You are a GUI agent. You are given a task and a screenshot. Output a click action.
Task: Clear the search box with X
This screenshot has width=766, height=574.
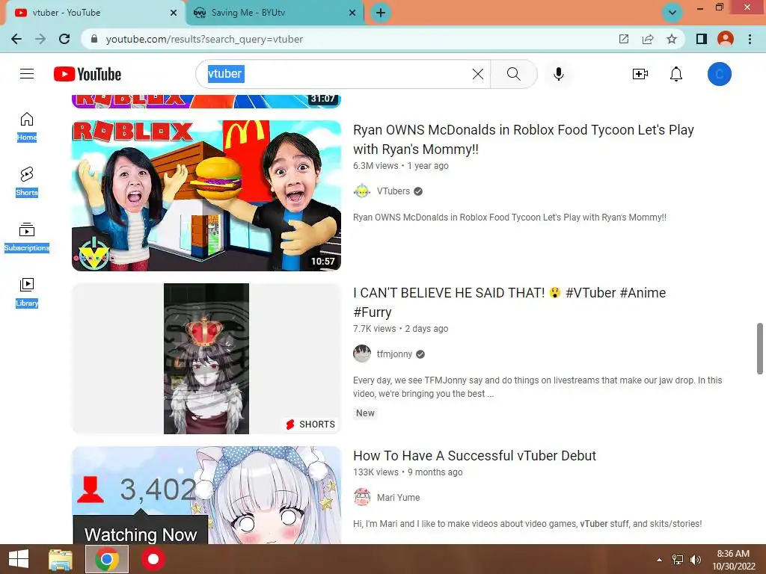click(x=478, y=74)
